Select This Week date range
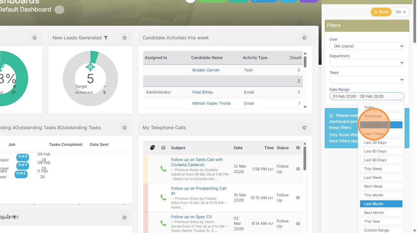 pos(381,169)
